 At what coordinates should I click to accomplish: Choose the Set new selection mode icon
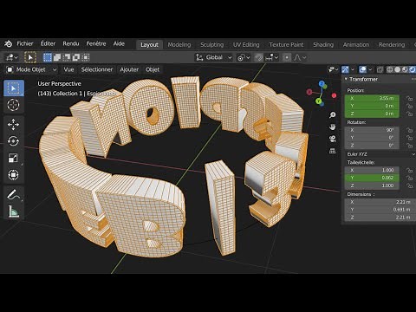48,57
